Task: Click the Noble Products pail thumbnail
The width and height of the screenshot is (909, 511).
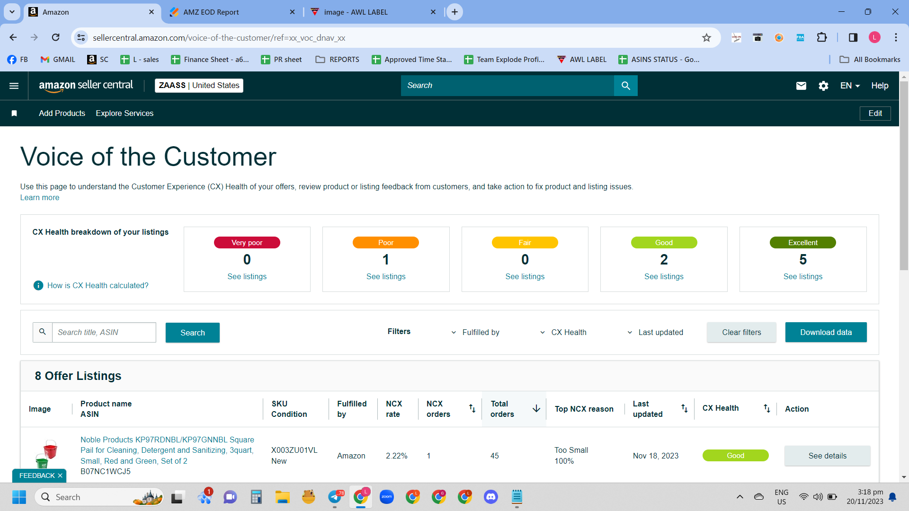Action: point(46,453)
